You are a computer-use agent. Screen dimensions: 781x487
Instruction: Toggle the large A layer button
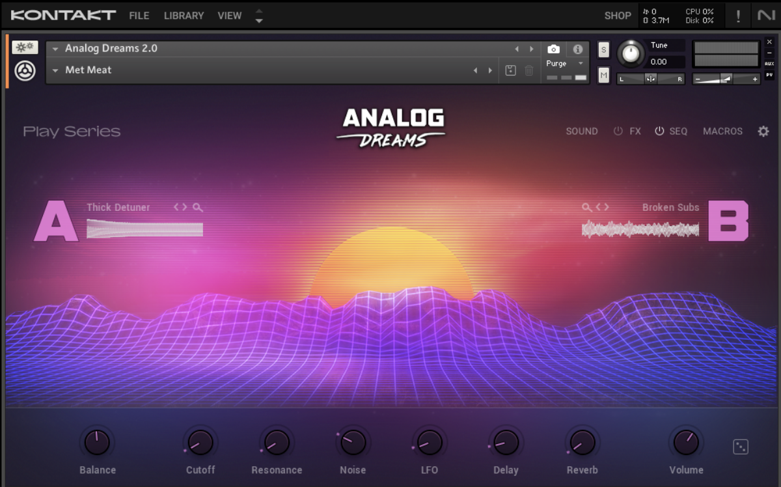(x=56, y=221)
